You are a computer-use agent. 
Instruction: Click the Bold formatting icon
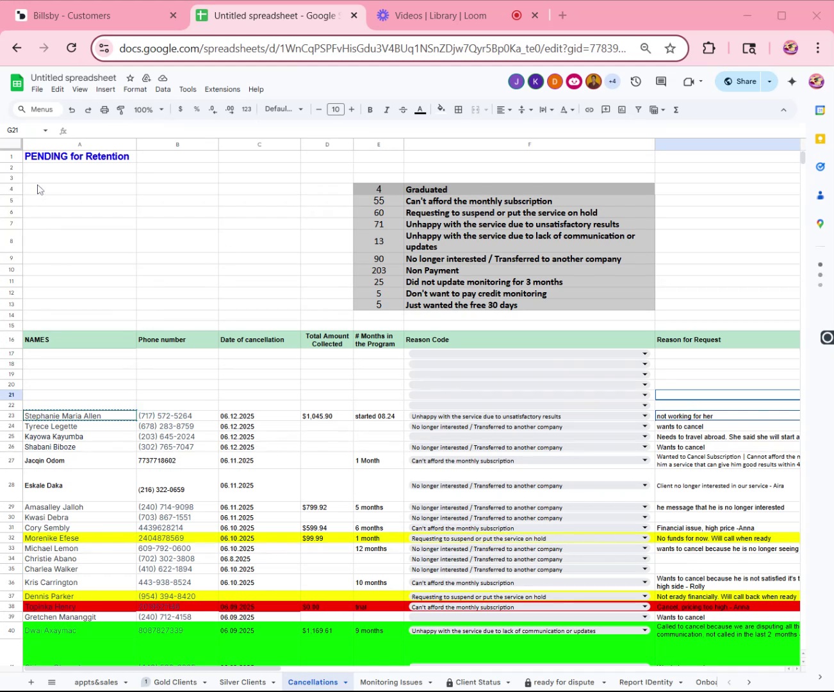370,110
